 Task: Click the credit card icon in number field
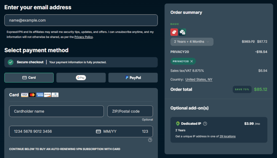pos(98,131)
